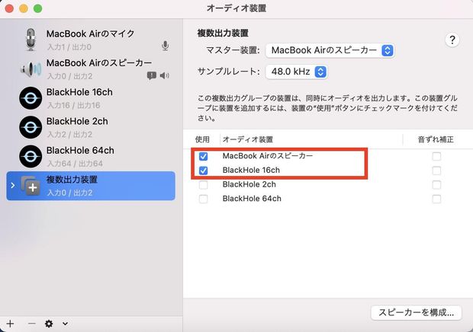Click the オーディオ装置 window title

pos(236,8)
